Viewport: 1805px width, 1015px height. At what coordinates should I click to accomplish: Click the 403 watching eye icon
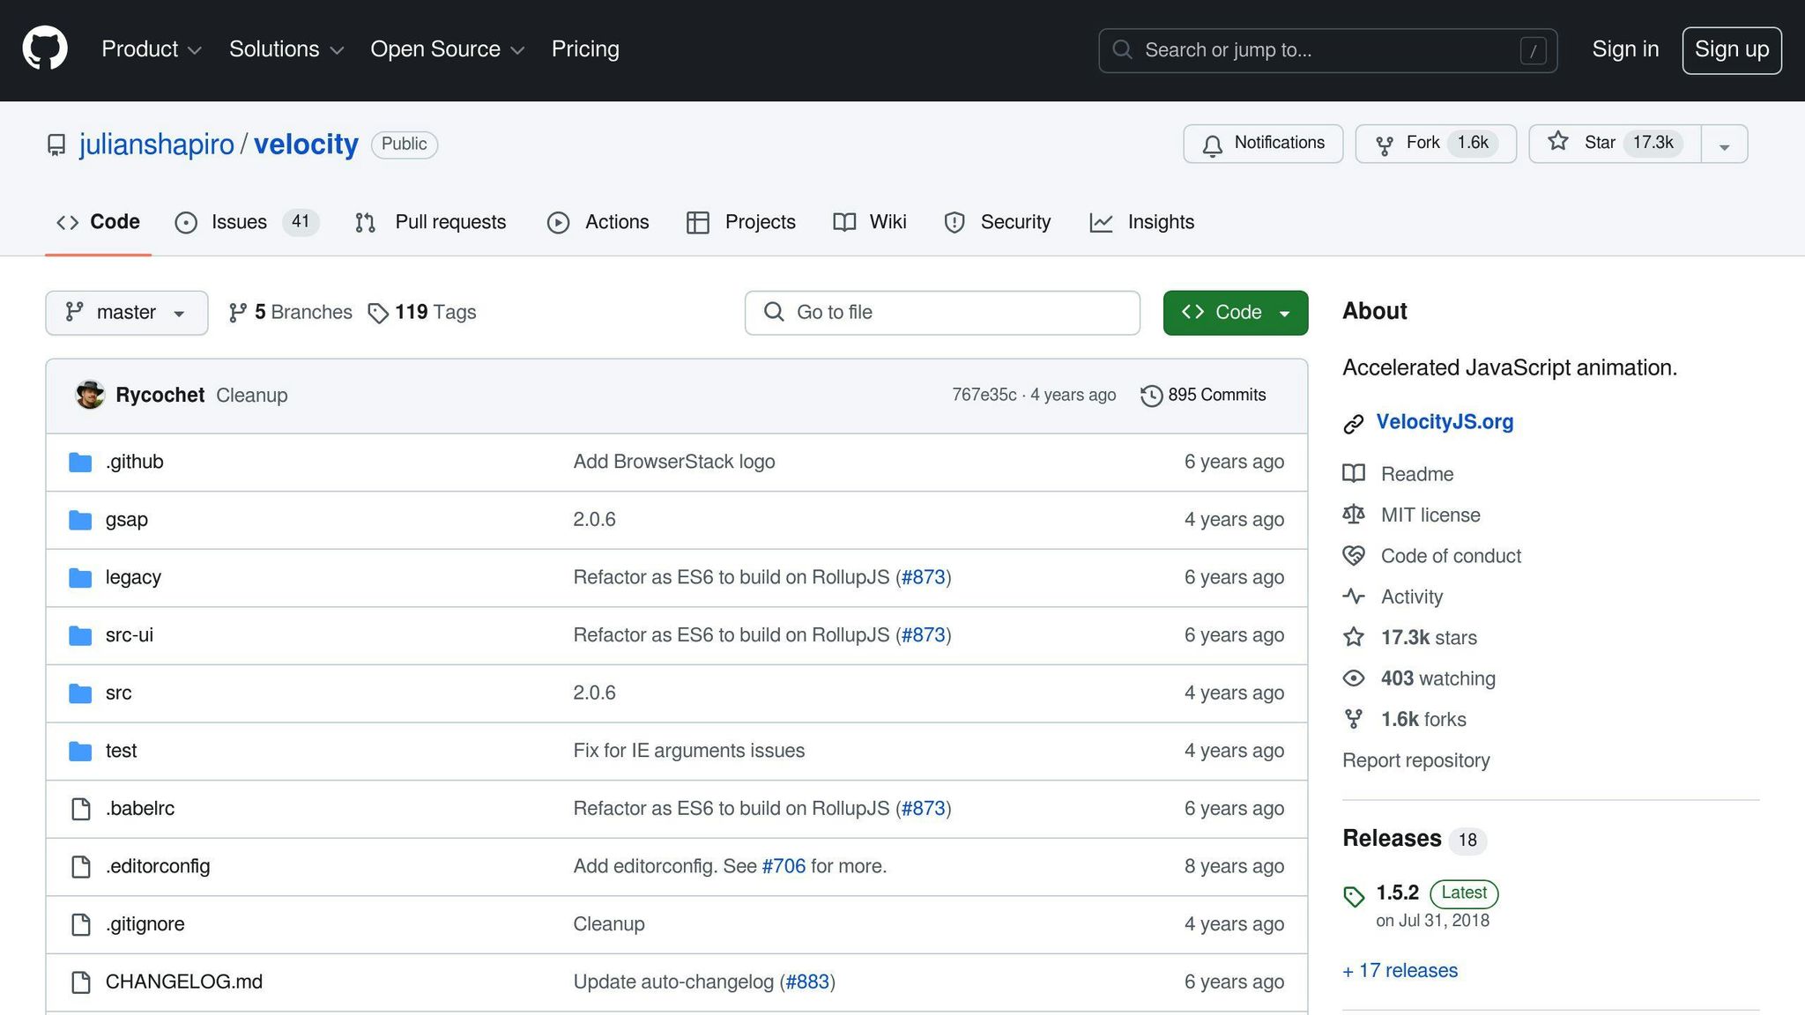[x=1354, y=678]
